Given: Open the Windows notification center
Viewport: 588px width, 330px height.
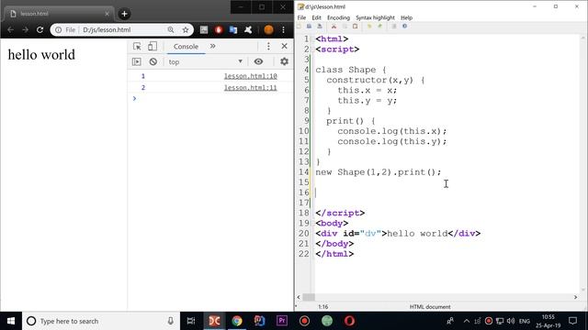Looking at the screenshot, I should pos(572,321).
